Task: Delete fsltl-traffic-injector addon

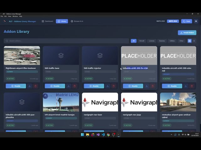Action: (114, 86)
